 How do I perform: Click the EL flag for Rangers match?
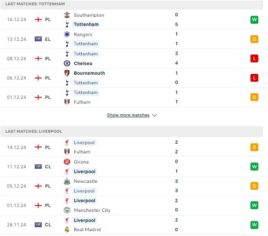coord(39,40)
